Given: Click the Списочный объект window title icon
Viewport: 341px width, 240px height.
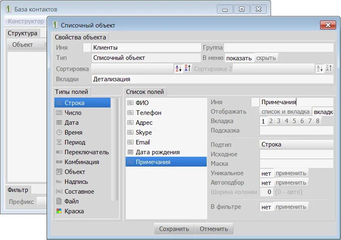Looking at the screenshot, I should tap(55, 25).
